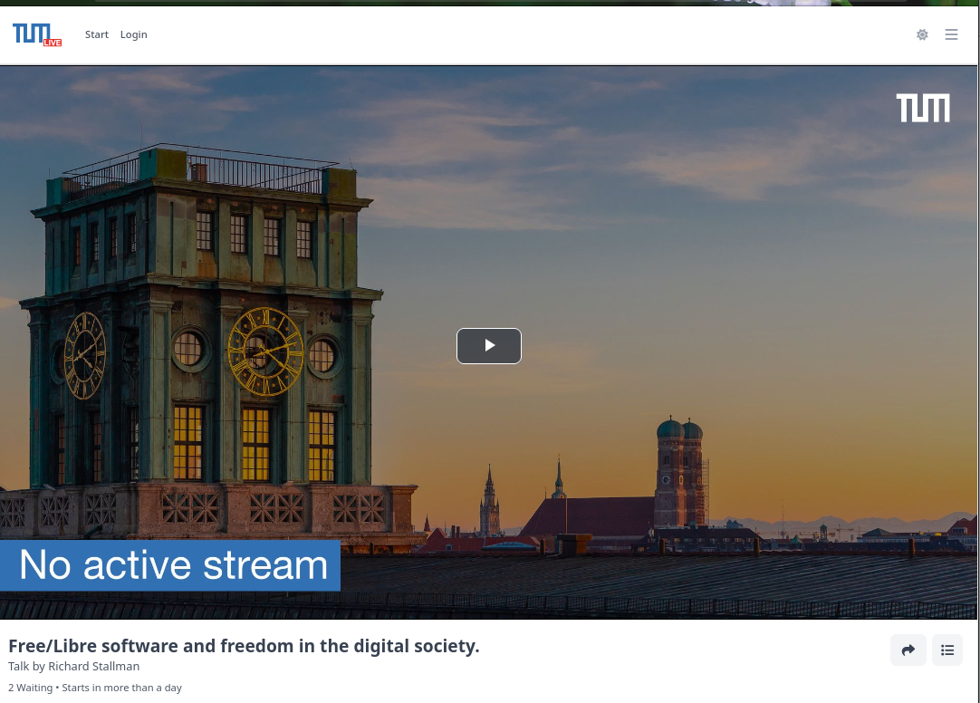Image resolution: width=980 pixels, height=703 pixels.
Task: Go to the Start page
Action: click(x=97, y=34)
